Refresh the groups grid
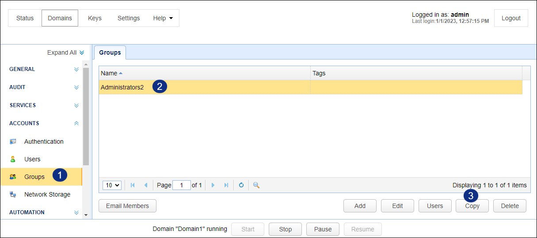Viewport: 537px width, 238px height. (241, 185)
